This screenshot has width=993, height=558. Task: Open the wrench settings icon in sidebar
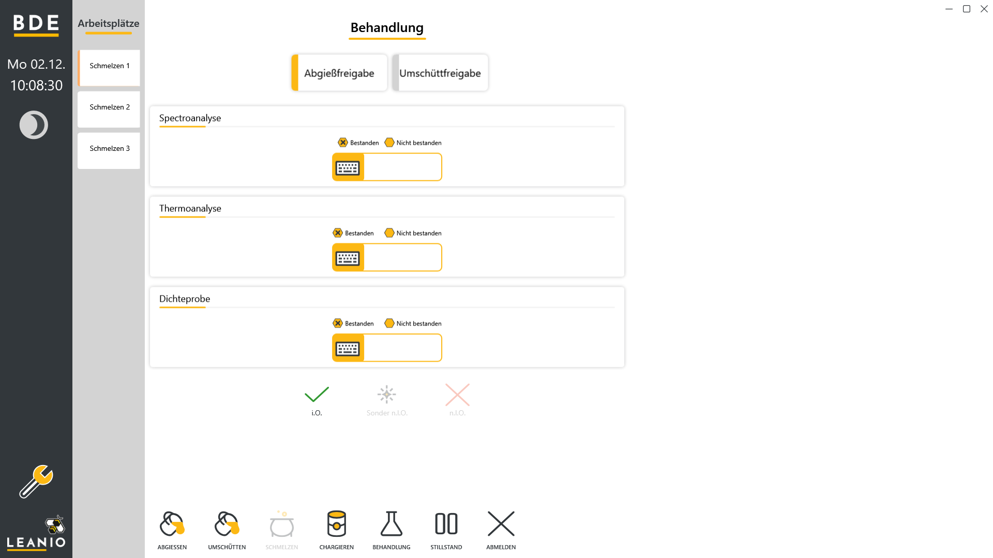click(36, 482)
